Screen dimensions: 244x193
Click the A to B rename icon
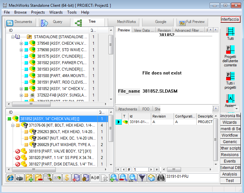pyautogui.click(x=95, y=178)
